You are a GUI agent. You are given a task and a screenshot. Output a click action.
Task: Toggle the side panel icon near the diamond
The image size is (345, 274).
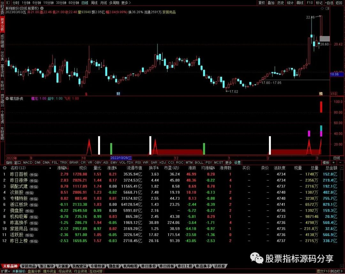pos(327,8)
